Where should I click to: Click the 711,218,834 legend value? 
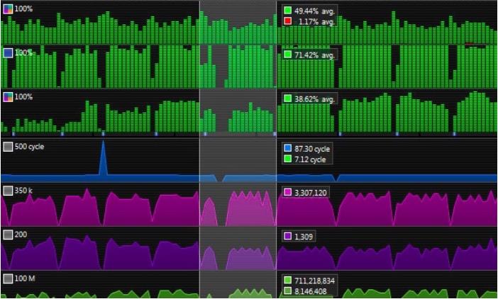pyautogui.click(x=314, y=281)
